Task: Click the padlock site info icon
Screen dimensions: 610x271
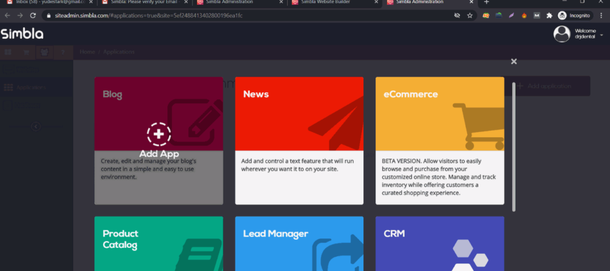Action: (x=49, y=15)
